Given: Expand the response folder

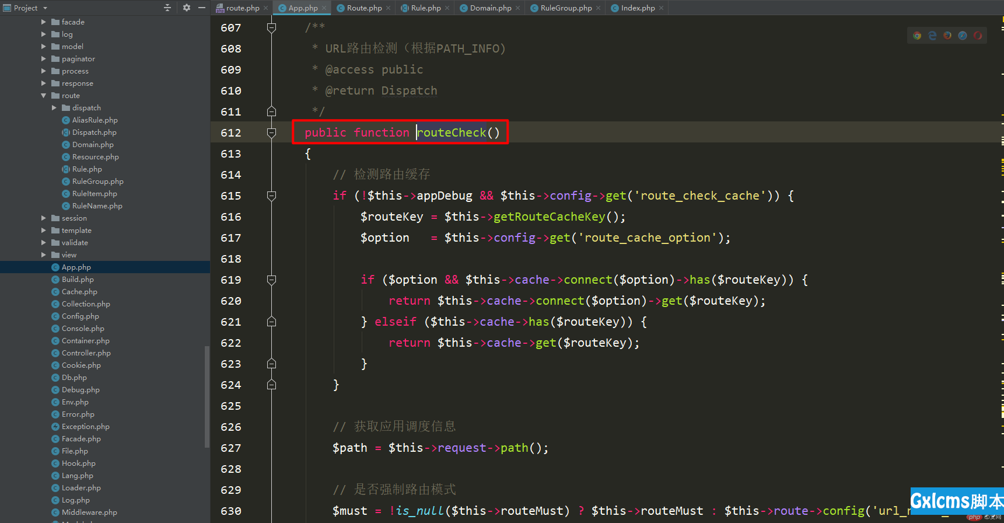Looking at the screenshot, I should click(x=44, y=83).
